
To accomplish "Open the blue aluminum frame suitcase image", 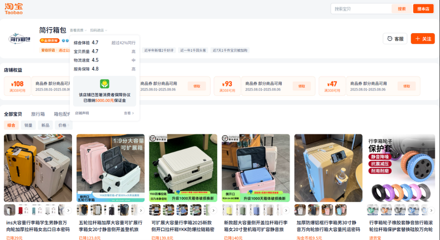I will click(x=328, y=168).
